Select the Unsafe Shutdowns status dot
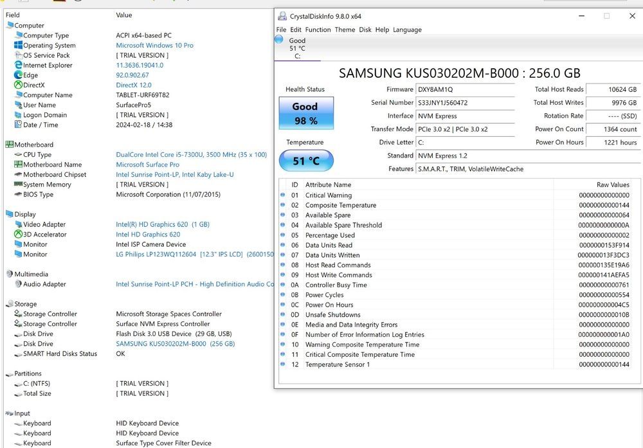Screen dimensions: 643x448 coord(282,314)
